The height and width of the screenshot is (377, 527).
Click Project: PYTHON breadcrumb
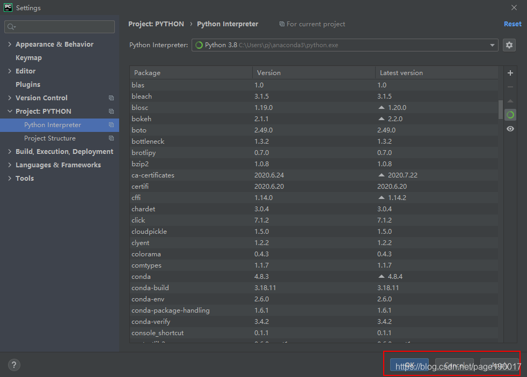[x=156, y=24]
